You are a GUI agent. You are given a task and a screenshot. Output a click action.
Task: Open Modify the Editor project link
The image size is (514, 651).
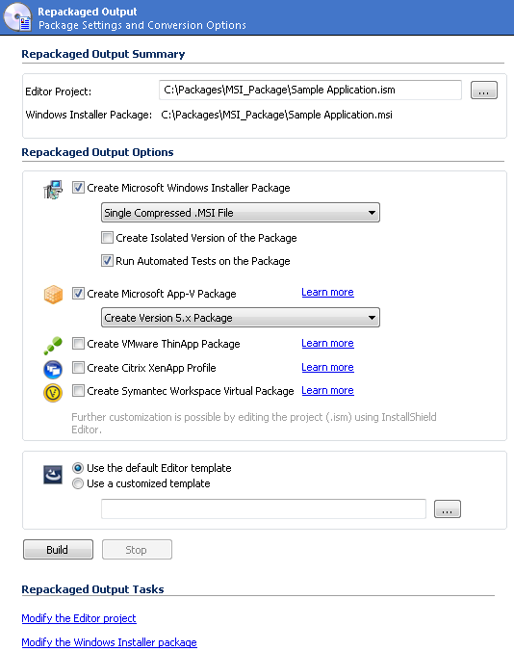point(79,618)
